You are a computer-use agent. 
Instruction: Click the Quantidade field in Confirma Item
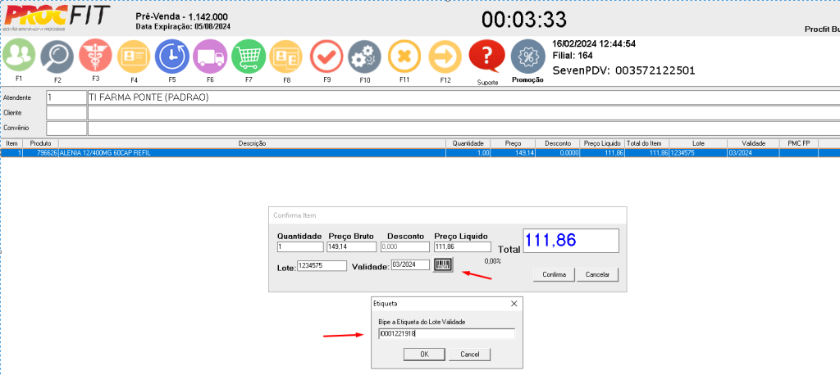click(x=300, y=246)
